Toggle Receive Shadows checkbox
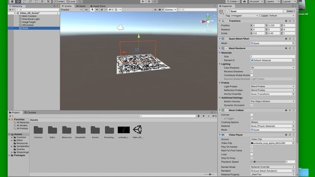Screen dimensions: 315x177 pyautogui.click(x=252, y=71)
